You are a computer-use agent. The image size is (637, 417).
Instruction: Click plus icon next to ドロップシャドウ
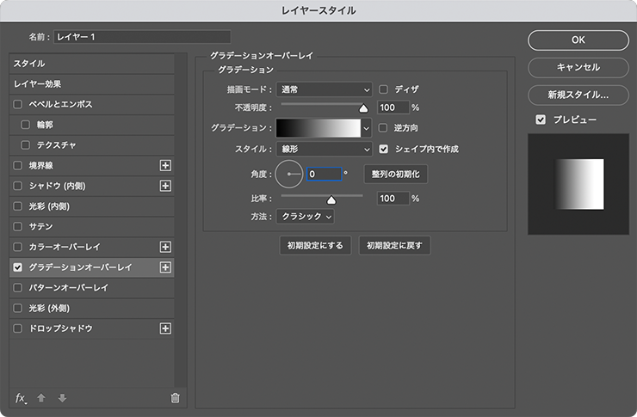[166, 328]
